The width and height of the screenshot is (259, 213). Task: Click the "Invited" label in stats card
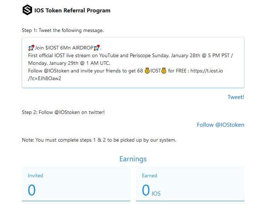(35, 175)
